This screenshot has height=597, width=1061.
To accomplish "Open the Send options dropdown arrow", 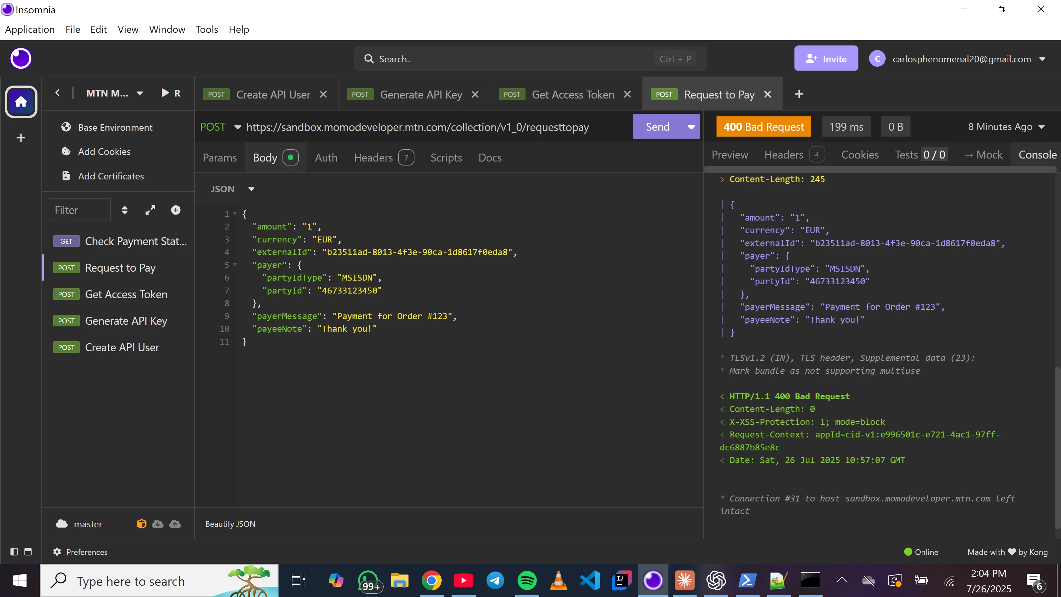I will 692,127.
